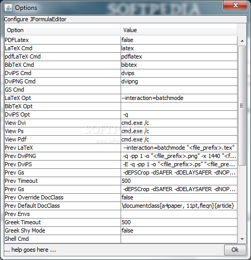Click the 'Prev Timeout' option label
251x260 pixels.
(x=21, y=181)
